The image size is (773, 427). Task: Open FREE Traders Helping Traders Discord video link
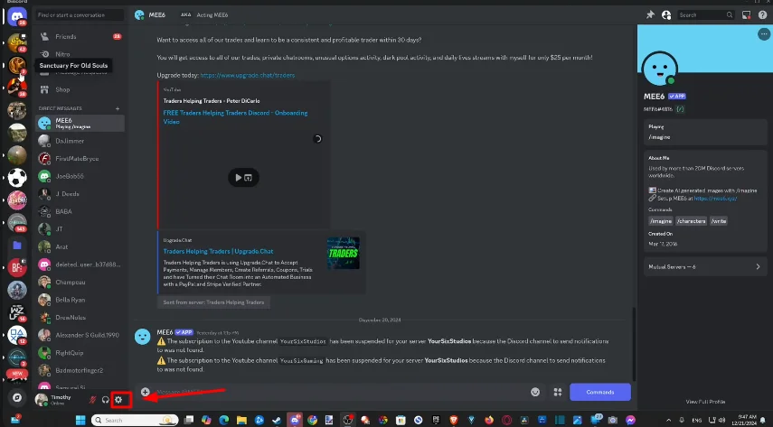[235, 116]
